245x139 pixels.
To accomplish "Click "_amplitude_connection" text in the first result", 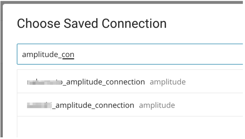I will click(x=104, y=82).
